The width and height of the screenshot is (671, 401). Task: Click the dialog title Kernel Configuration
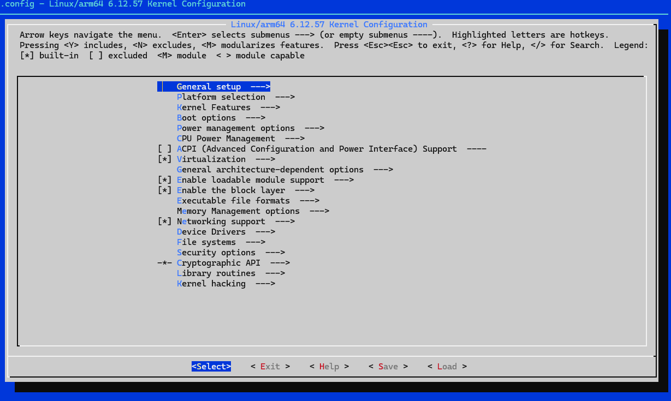[x=329, y=25]
